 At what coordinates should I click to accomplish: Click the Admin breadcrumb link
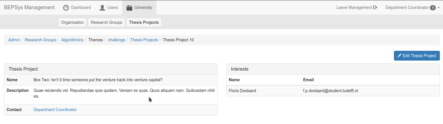[x=14, y=40]
